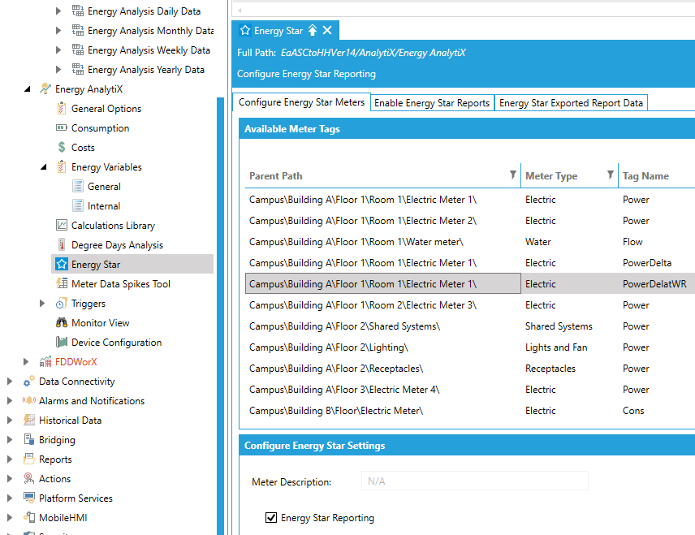Uncheck the Energy Star Reporting checkbox
Viewport: 695px width, 535px height.
pos(271,518)
